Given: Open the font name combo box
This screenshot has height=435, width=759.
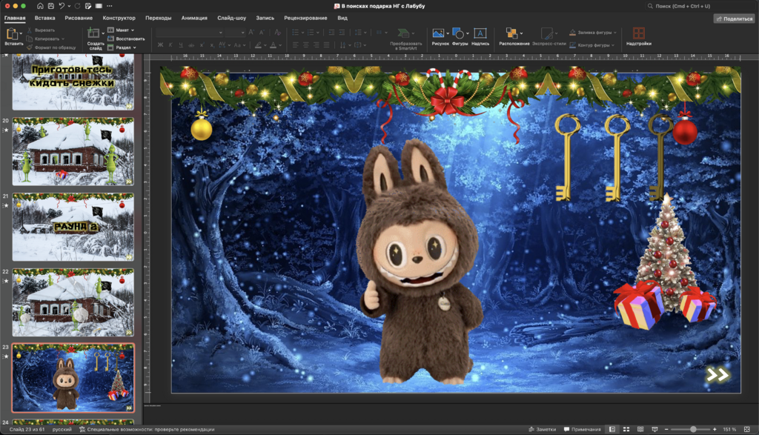Looking at the screenshot, I should [x=189, y=33].
